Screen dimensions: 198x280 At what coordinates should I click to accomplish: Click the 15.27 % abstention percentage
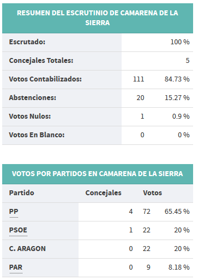click(x=177, y=98)
